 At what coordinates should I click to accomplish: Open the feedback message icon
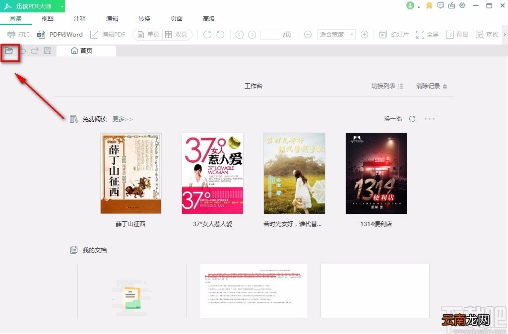click(441, 5)
